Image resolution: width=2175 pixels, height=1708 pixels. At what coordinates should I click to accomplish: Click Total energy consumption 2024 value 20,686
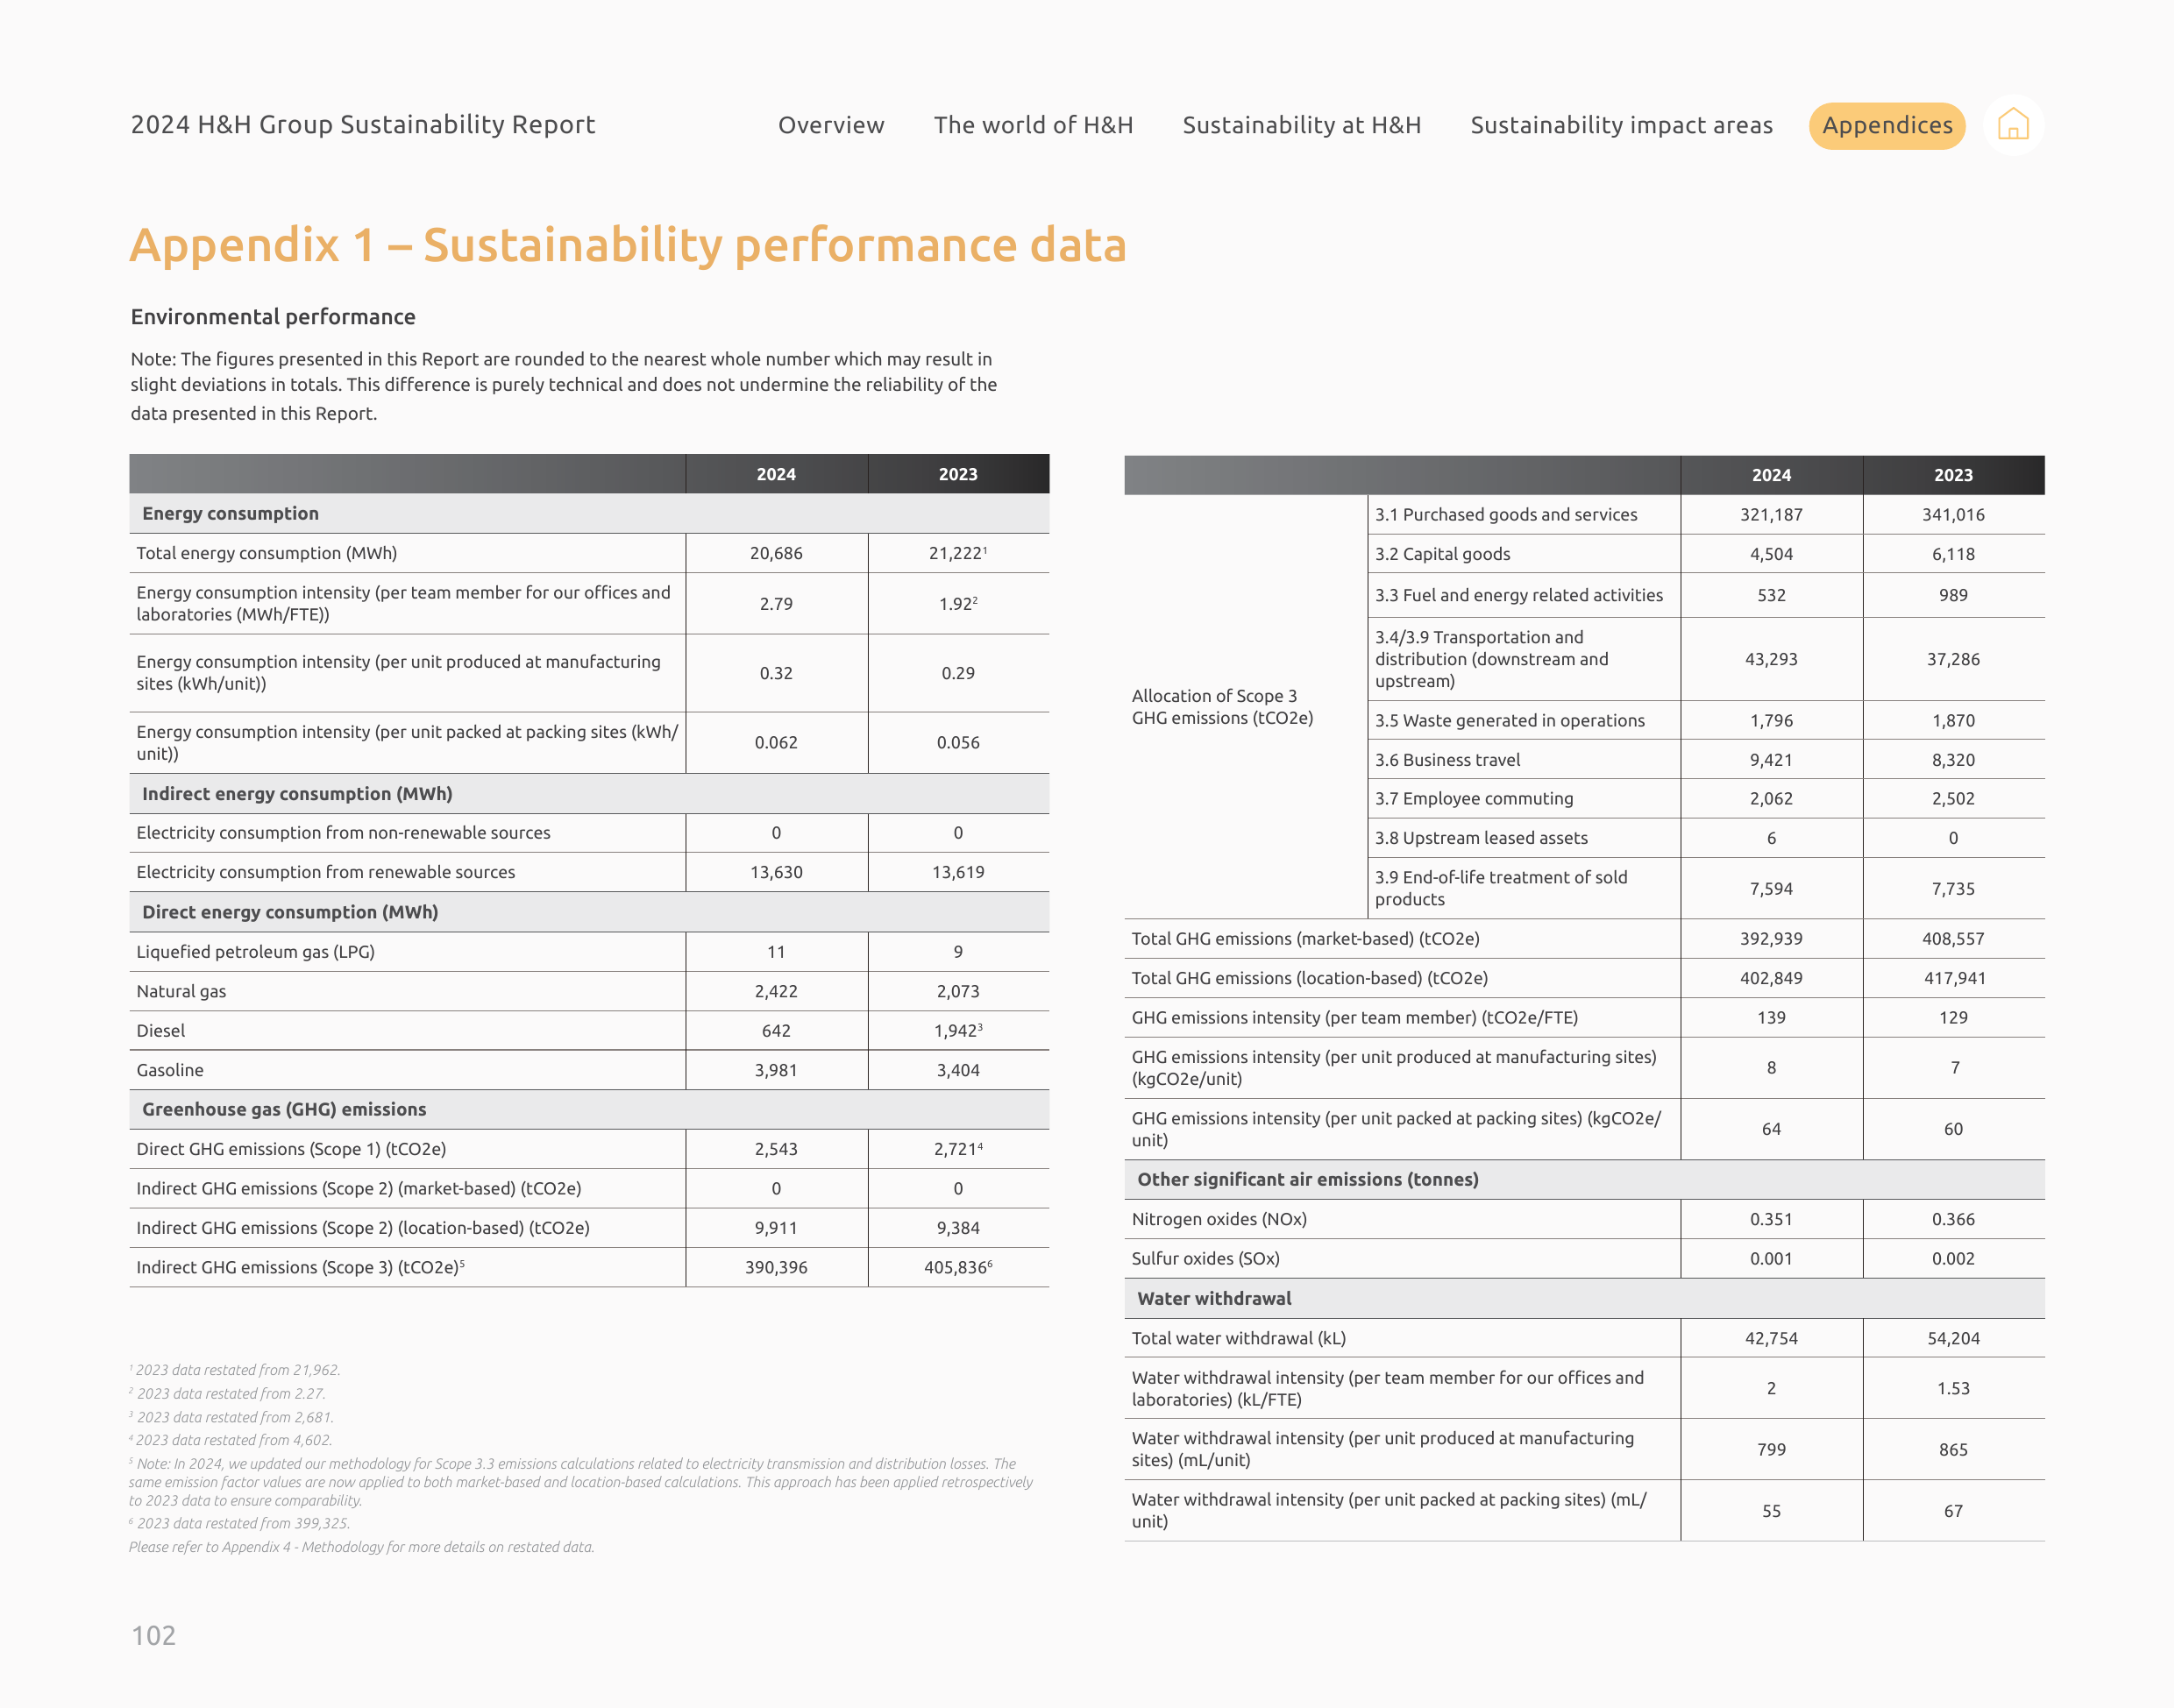(775, 553)
